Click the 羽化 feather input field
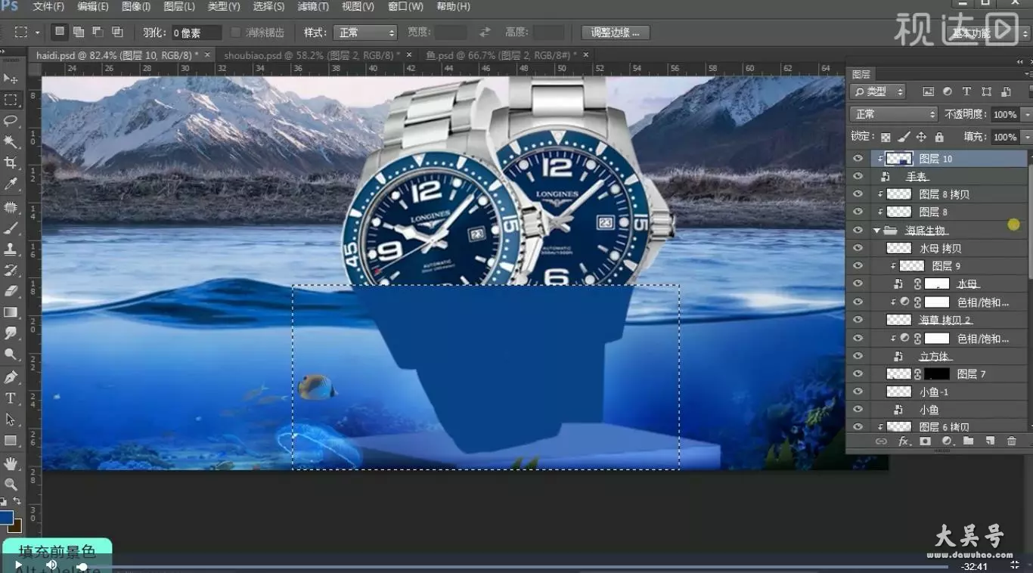This screenshot has height=573, width=1033. pos(197,33)
